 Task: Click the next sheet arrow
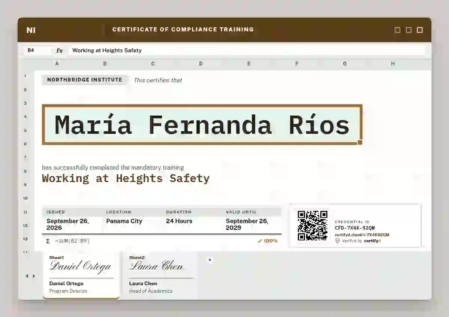pos(34,276)
